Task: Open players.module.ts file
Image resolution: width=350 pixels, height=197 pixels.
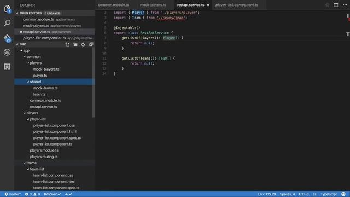Action: [44, 150]
